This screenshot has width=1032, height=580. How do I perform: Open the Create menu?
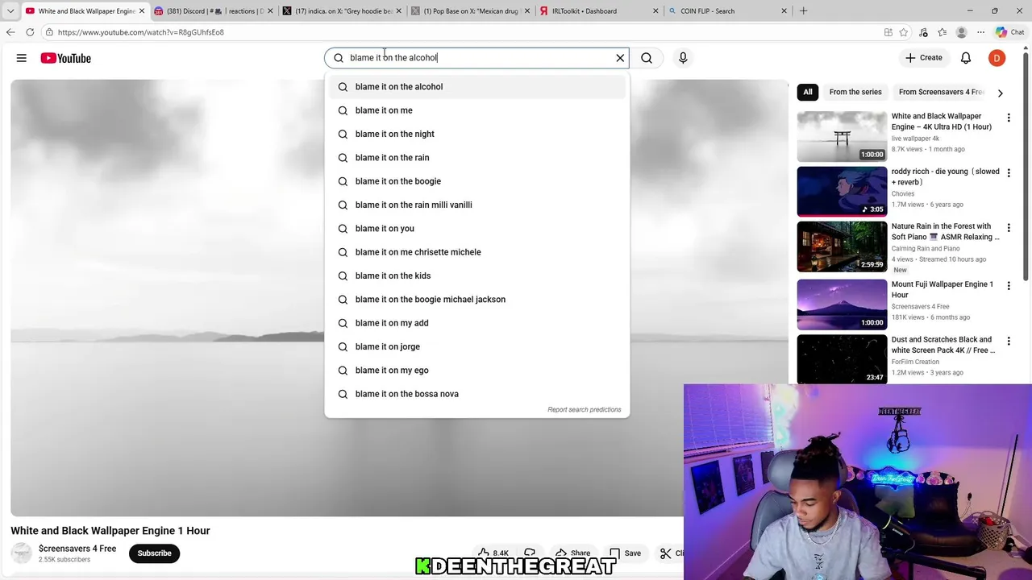[x=924, y=58]
